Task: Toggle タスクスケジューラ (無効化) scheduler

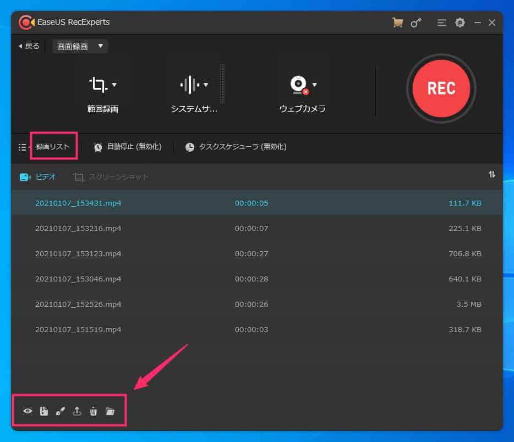Action: point(236,147)
